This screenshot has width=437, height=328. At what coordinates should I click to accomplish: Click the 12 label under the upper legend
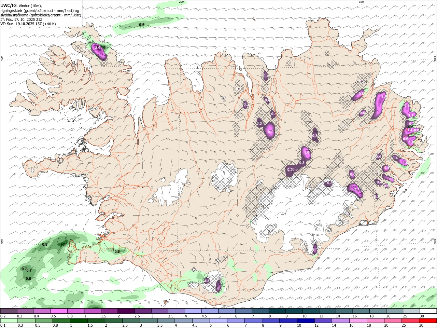point(321,316)
